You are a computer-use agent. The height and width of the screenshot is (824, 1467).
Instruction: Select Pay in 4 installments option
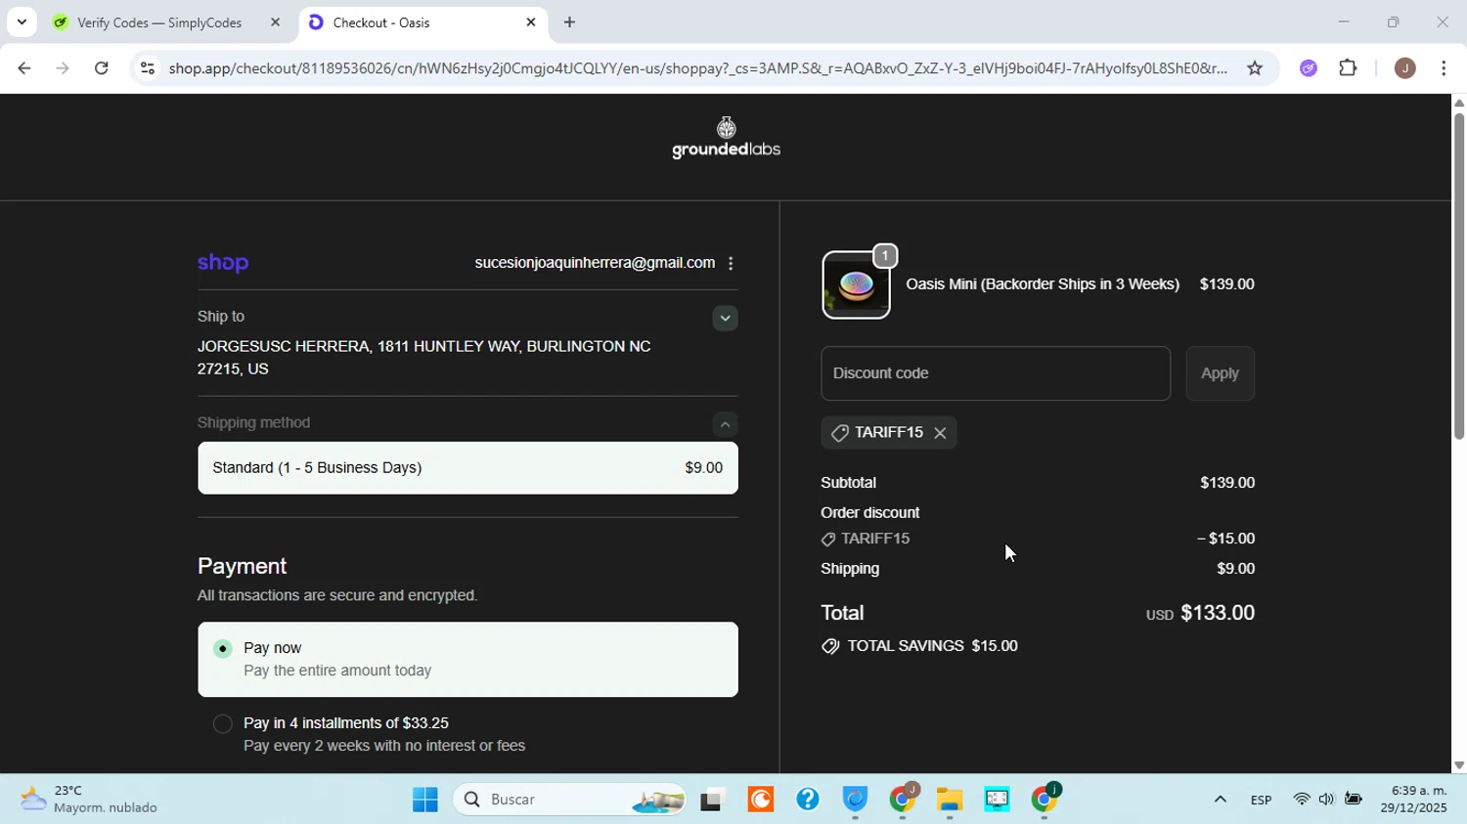point(223,724)
